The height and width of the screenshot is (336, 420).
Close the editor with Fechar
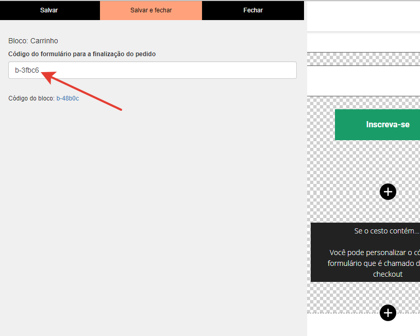(x=253, y=10)
